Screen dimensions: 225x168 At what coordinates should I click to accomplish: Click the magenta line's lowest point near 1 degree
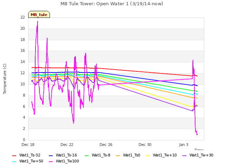pos(197,134)
